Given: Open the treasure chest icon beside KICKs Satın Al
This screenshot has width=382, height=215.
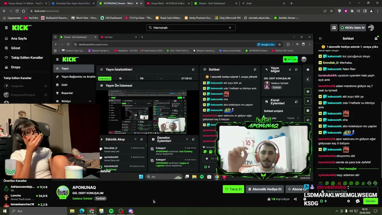Looking at the screenshot, I should tap(334, 28).
